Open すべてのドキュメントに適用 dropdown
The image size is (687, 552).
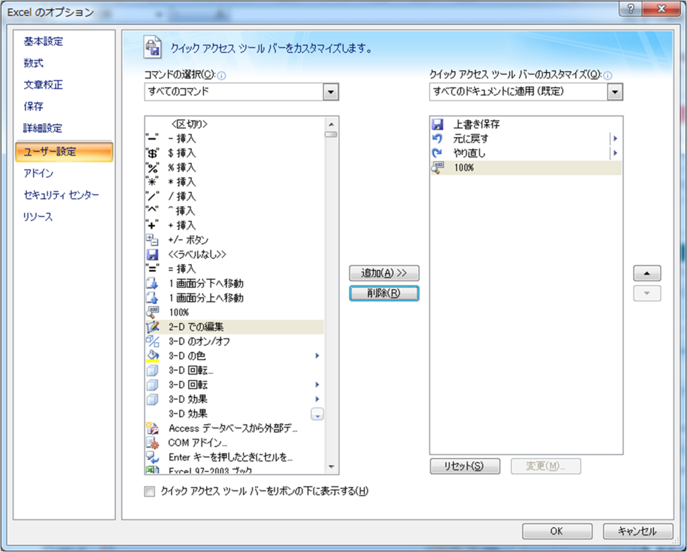coord(615,92)
